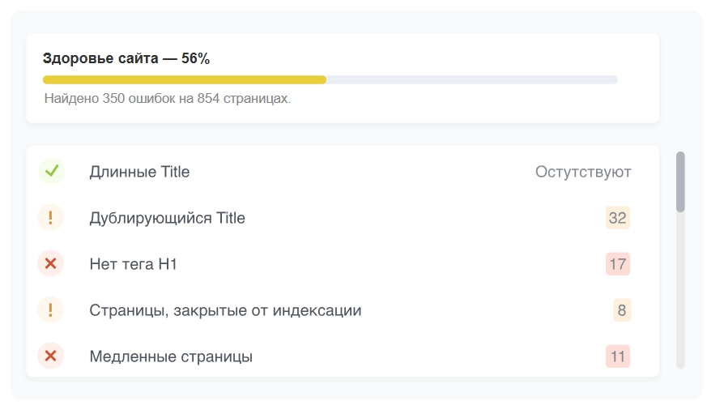Click the issues list scrollbar thumb

pos(680,182)
